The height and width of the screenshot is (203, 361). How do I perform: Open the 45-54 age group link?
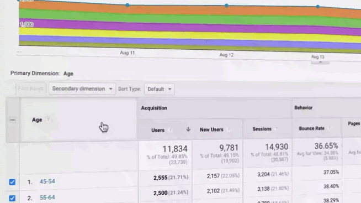[47, 181]
